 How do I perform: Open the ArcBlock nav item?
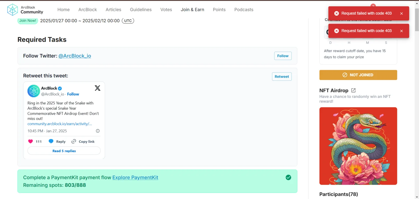click(x=88, y=10)
